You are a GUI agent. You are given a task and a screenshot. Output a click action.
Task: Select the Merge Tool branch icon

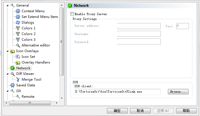pyautogui.click(x=18, y=80)
